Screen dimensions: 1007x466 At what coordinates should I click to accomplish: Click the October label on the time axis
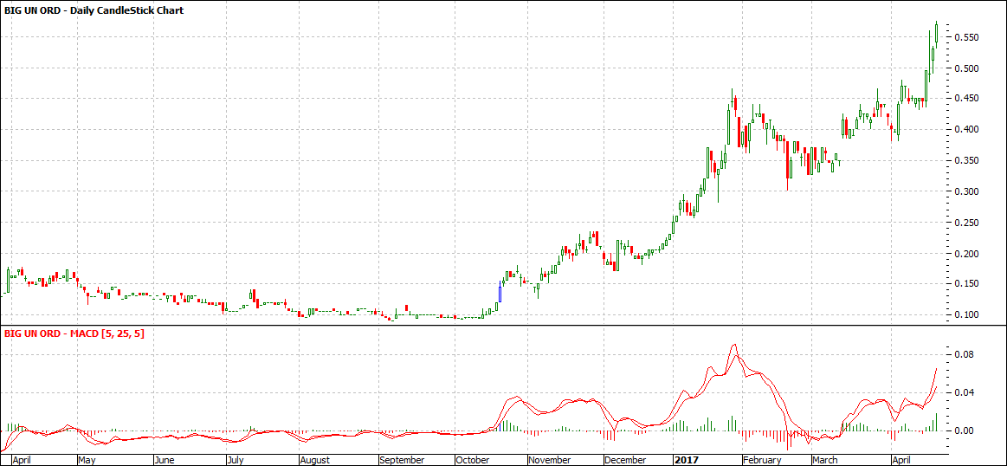point(474,460)
